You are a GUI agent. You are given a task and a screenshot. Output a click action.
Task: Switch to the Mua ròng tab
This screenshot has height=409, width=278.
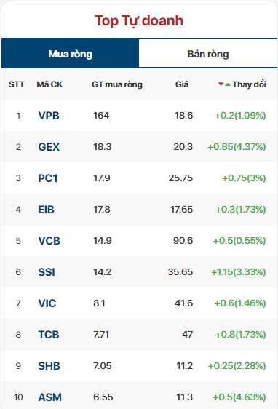pyautogui.click(x=70, y=54)
